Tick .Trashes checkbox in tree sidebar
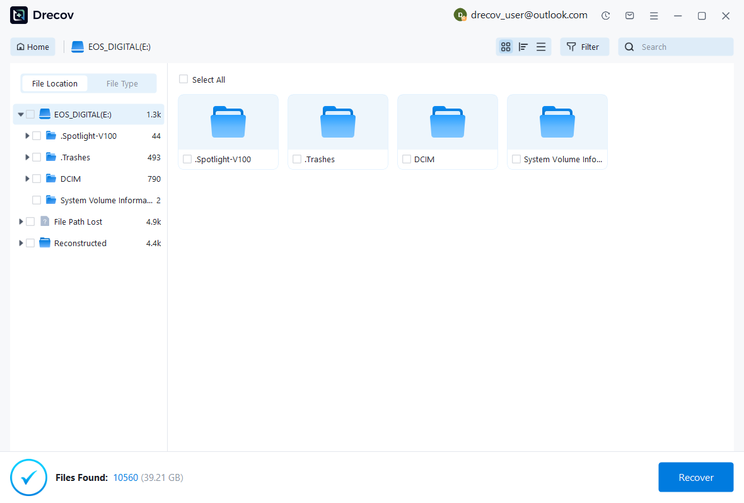744x503 pixels. (37, 157)
